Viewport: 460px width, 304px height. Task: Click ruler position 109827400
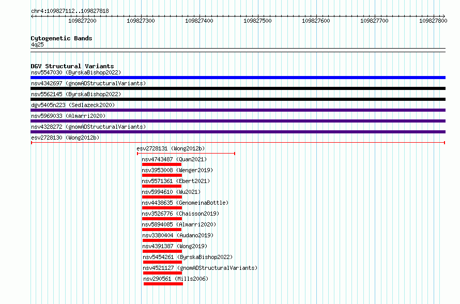coord(199,21)
